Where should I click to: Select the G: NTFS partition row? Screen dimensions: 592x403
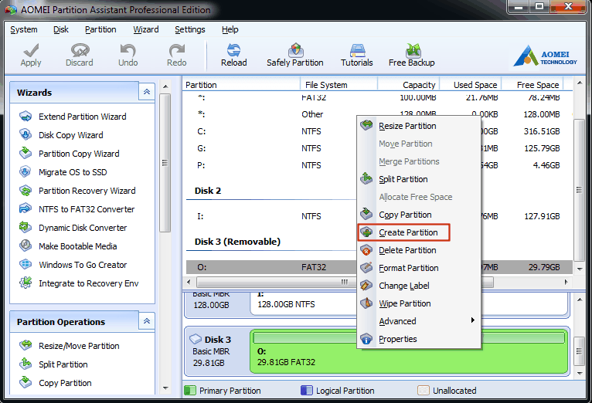pyautogui.click(x=379, y=148)
